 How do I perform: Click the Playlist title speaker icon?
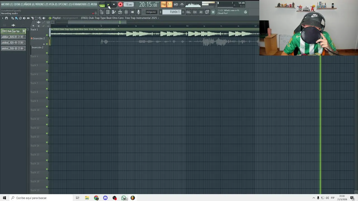(50, 18)
